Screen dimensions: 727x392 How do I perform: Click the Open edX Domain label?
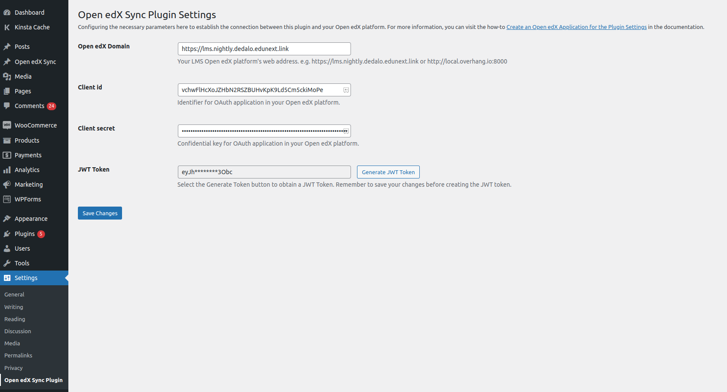click(x=104, y=46)
